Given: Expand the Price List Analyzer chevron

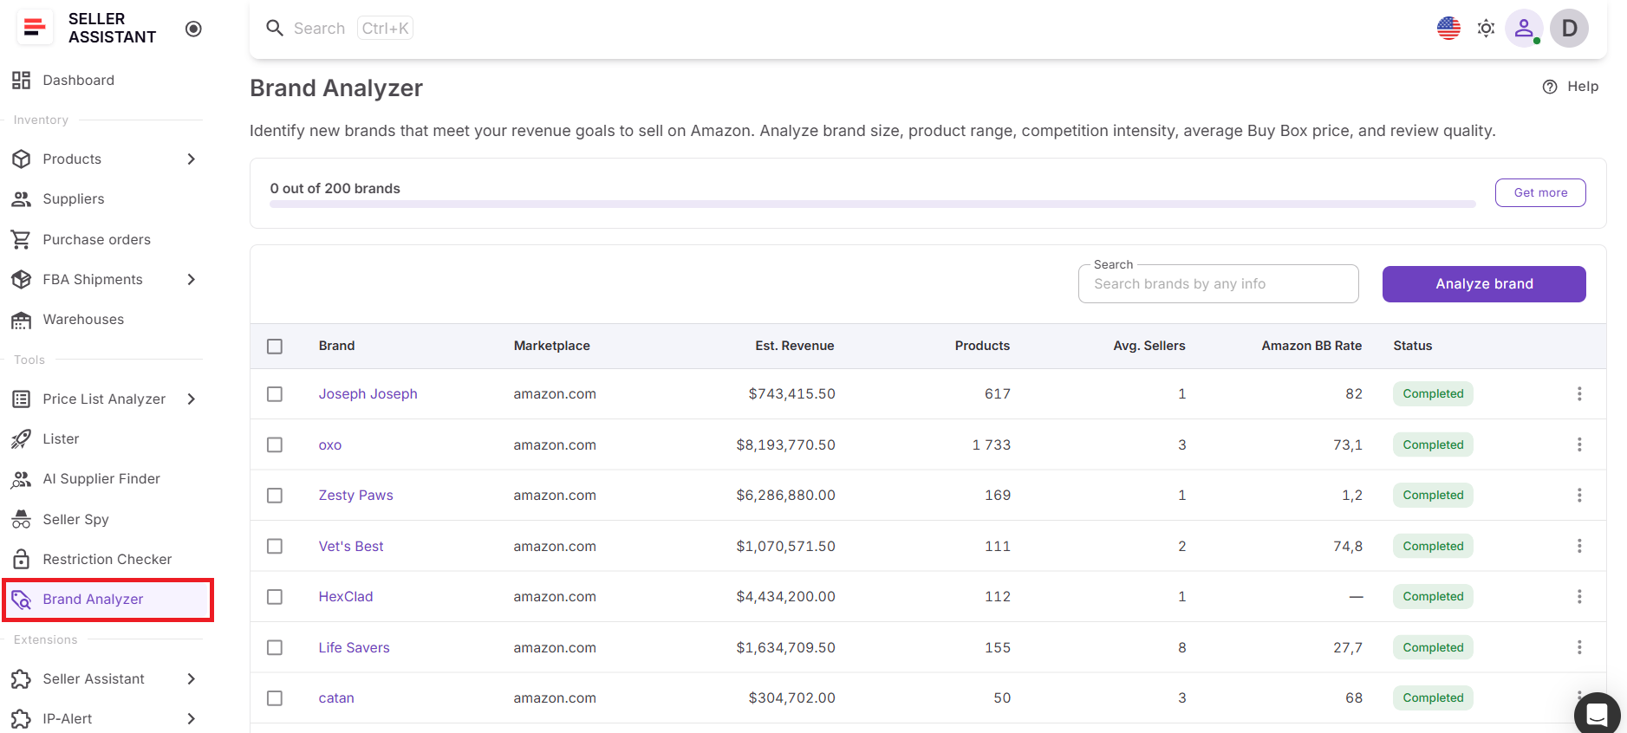Looking at the screenshot, I should tap(192, 399).
